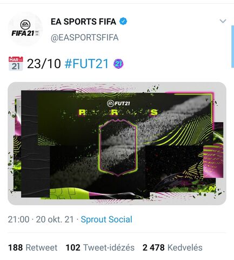This screenshot has height=260, width=234.
Task: View the 102 Tweet-idézés list
Action: [100, 248]
